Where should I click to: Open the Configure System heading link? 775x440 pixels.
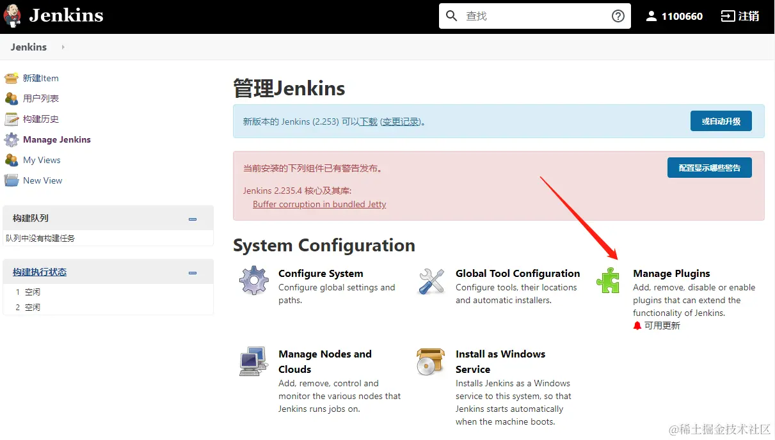(321, 273)
